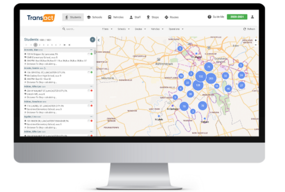The height and width of the screenshot is (192, 285).
Task: Click the student list scrollbar
Action: (95, 53)
